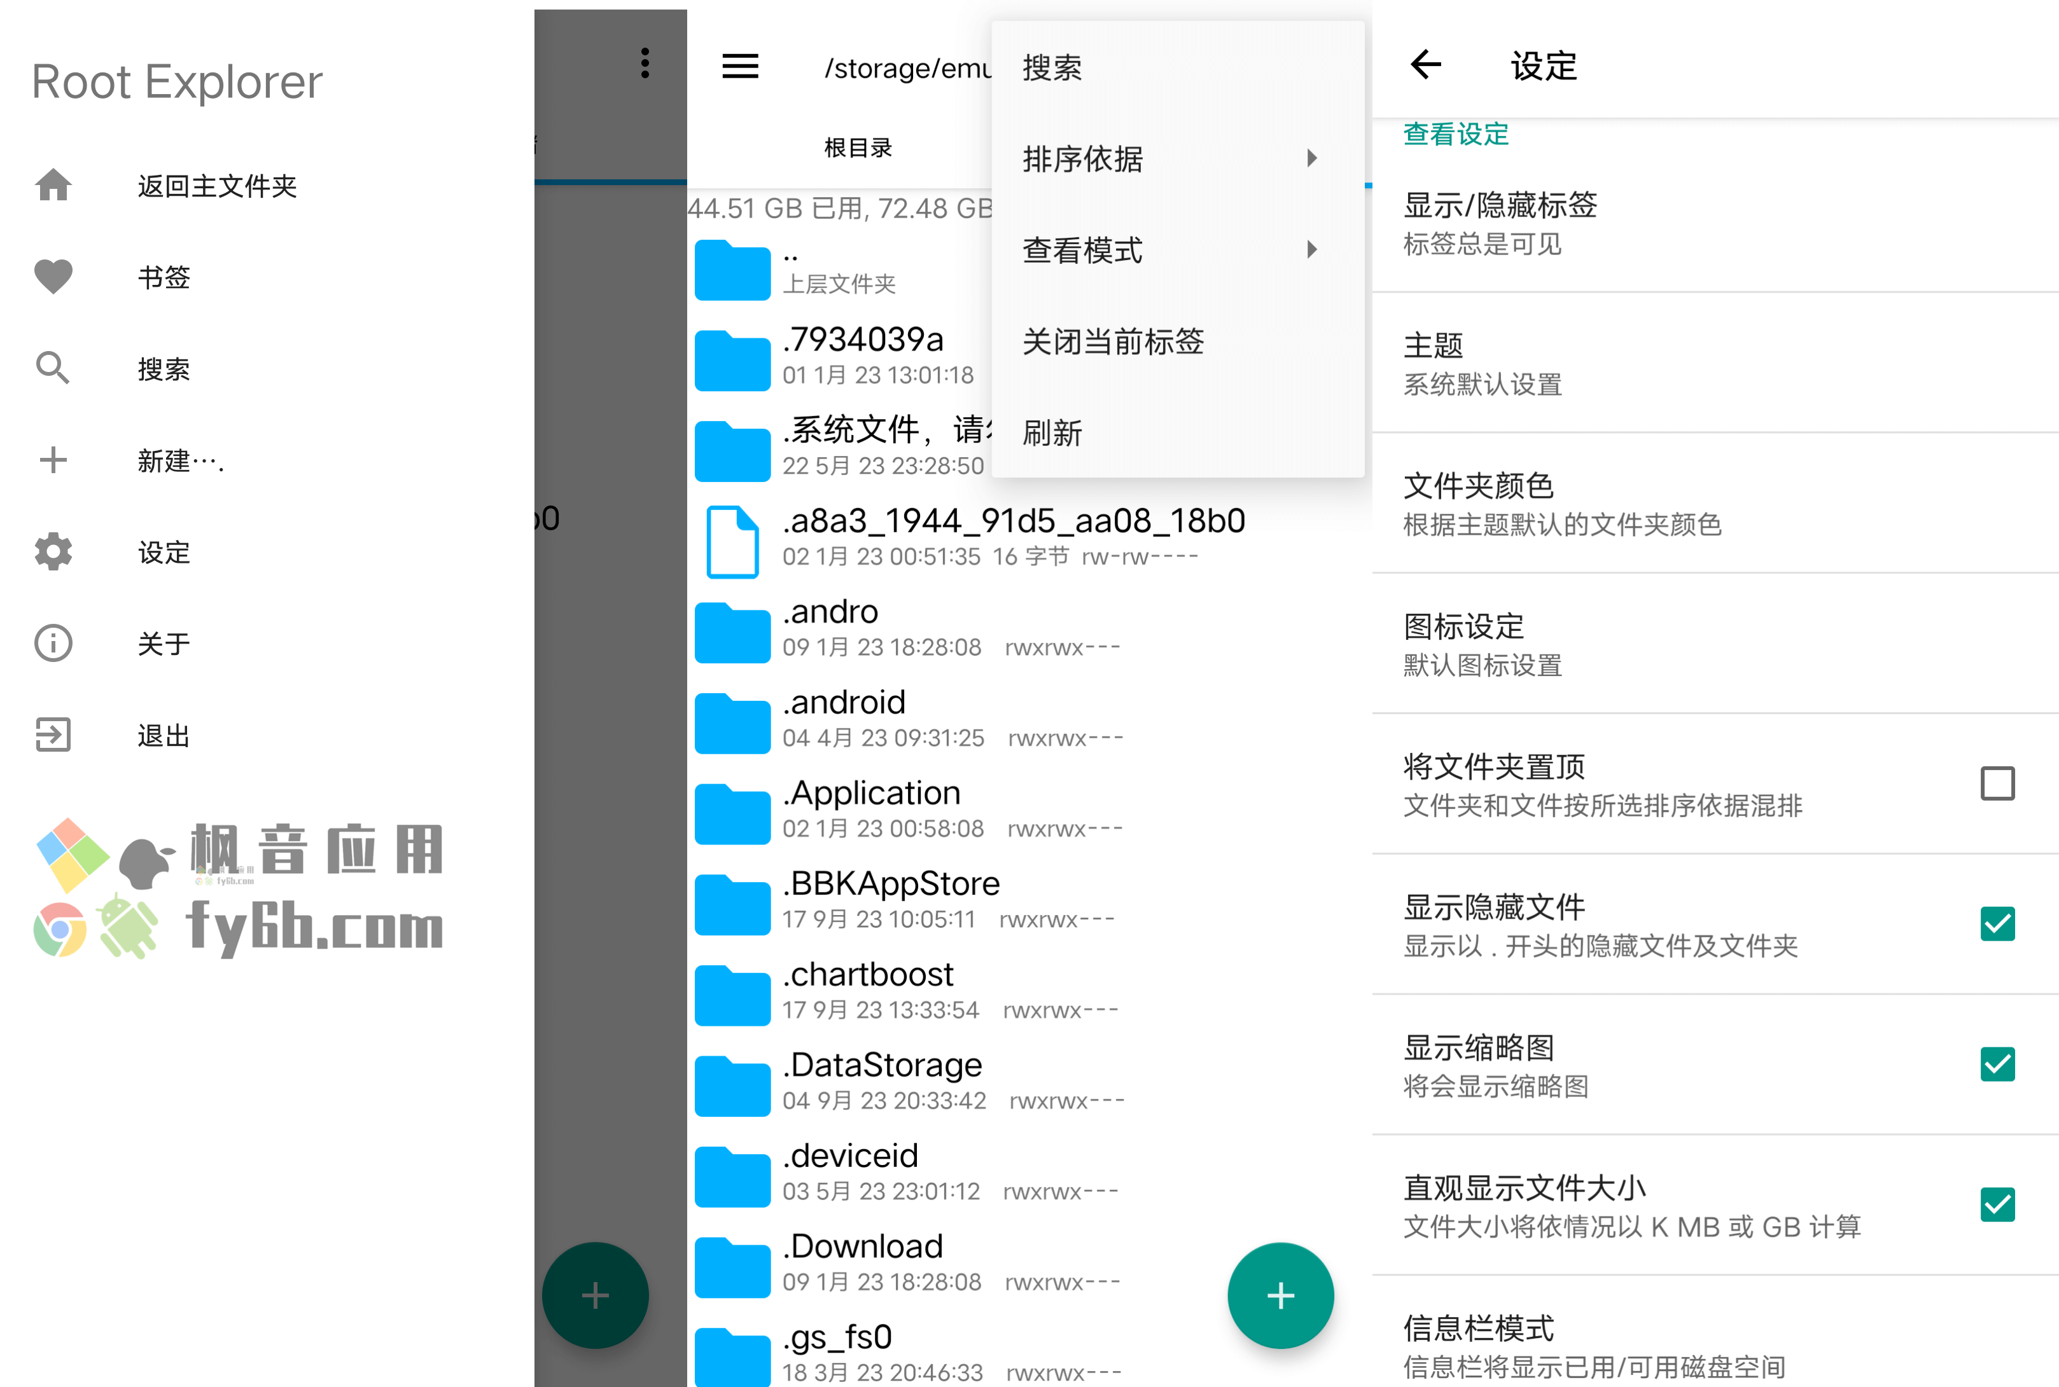Viewport: 2059px width, 1387px height.
Task: Uncheck the 显示缩略图 checkbox
Action: 1997,1064
